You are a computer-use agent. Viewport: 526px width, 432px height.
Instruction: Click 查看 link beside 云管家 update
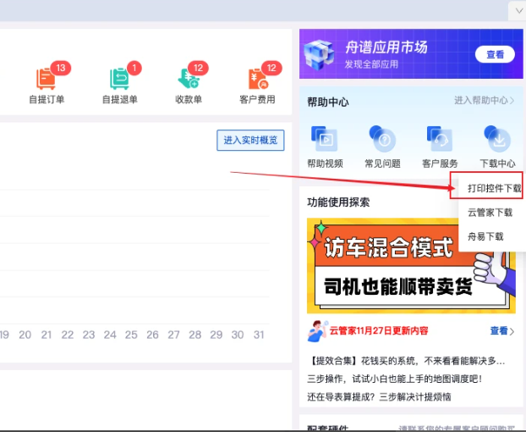501,331
